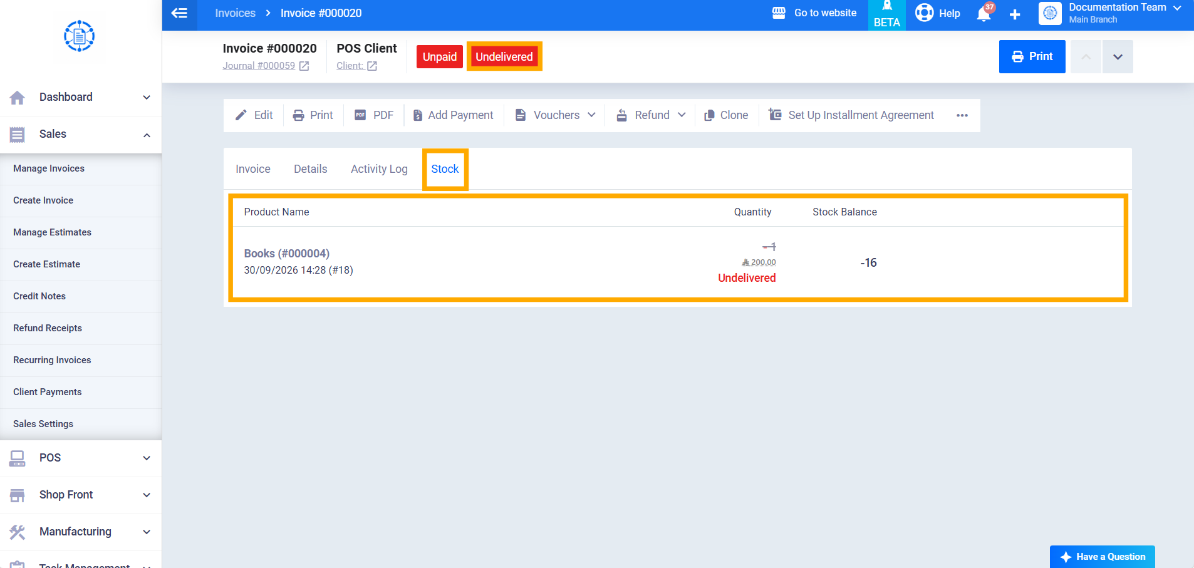Click the Go to website store icon
The width and height of the screenshot is (1194, 568).
[x=779, y=13]
